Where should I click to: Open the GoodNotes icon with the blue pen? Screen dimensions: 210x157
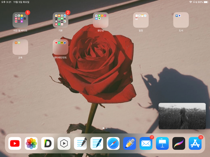pyautogui.click(x=97, y=143)
